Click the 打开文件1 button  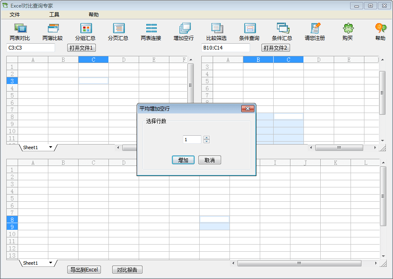(x=82, y=48)
